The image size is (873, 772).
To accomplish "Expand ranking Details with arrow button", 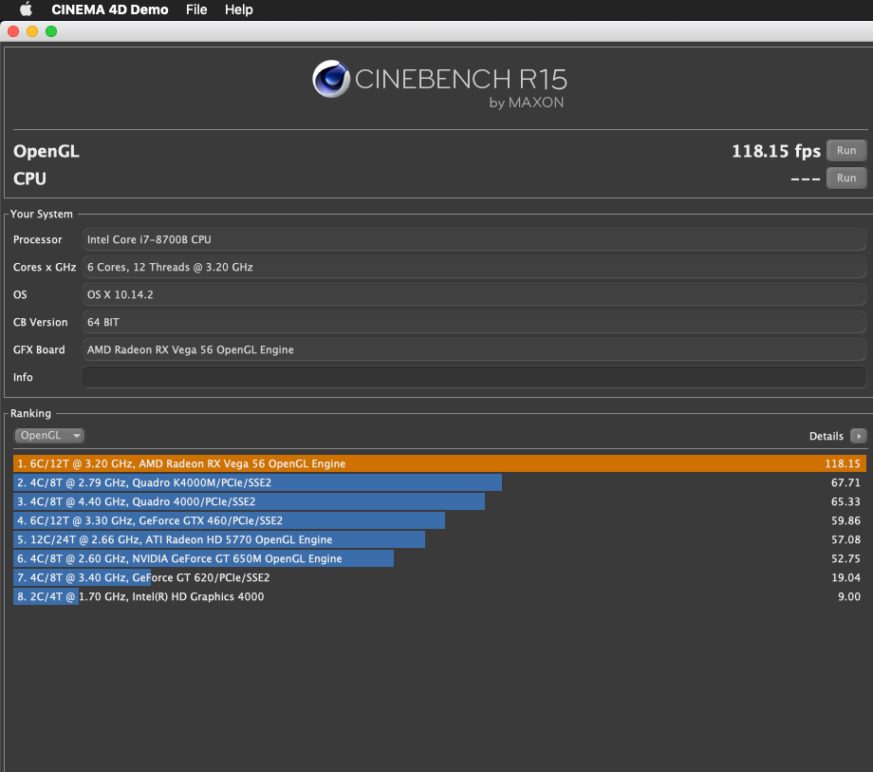I will click(858, 436).
